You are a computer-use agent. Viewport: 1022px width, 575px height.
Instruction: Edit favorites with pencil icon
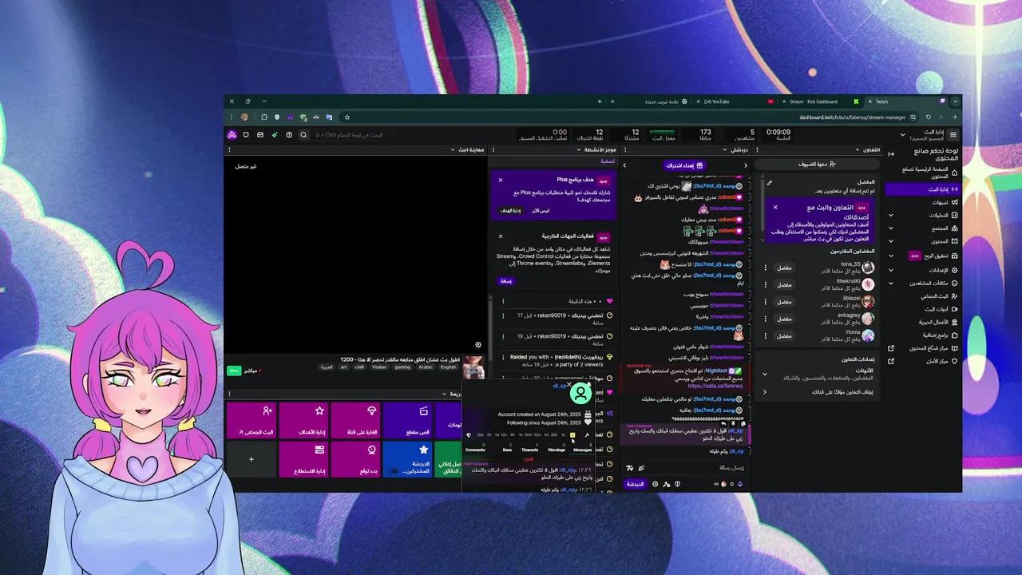point(770,183)
